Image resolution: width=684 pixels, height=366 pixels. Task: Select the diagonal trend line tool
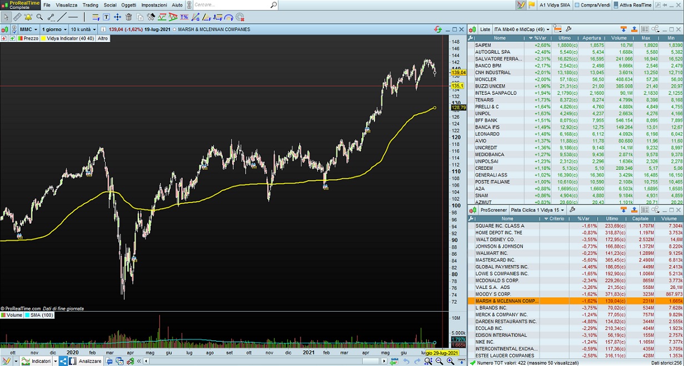click(x=62, y=17)
